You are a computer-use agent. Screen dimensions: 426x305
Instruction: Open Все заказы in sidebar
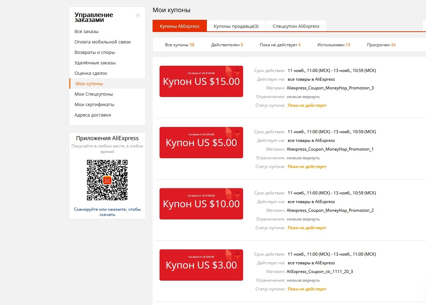[x=86, y=32]
